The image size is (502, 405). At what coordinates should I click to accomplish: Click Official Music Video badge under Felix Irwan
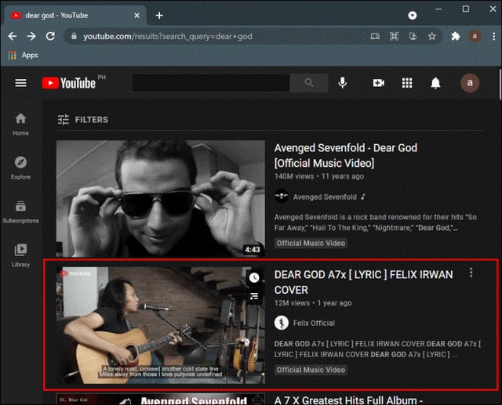311,370
